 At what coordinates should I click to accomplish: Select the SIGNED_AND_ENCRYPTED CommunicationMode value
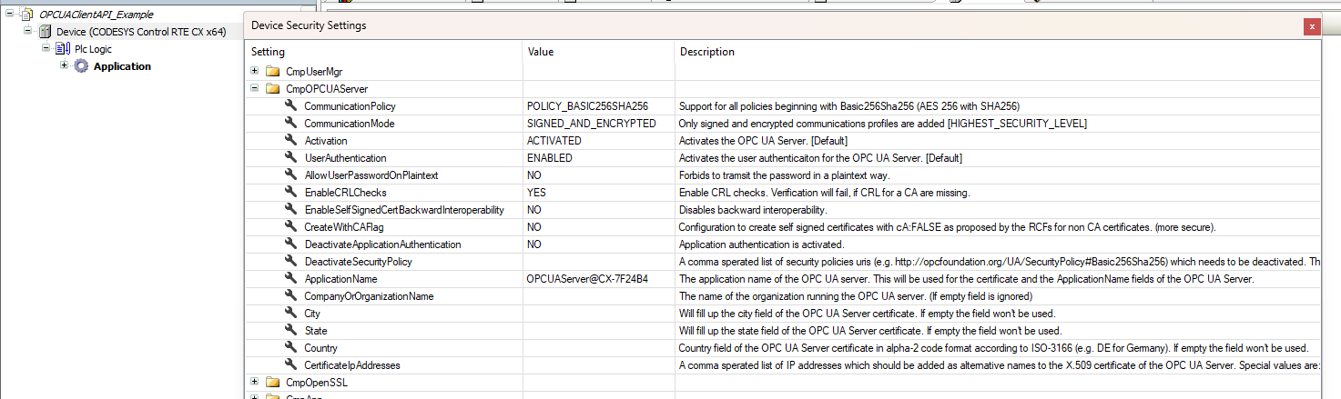(591, 124)
